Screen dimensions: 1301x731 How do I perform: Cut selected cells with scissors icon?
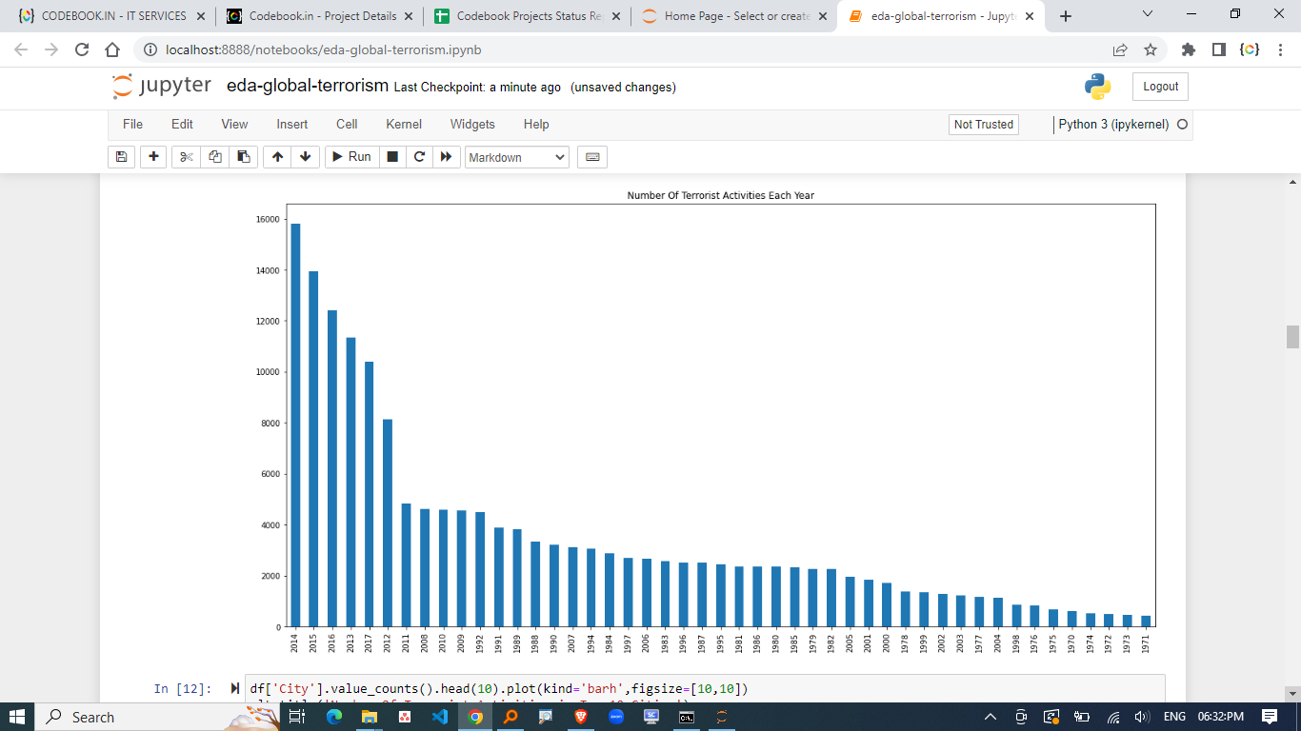[186, 157]
